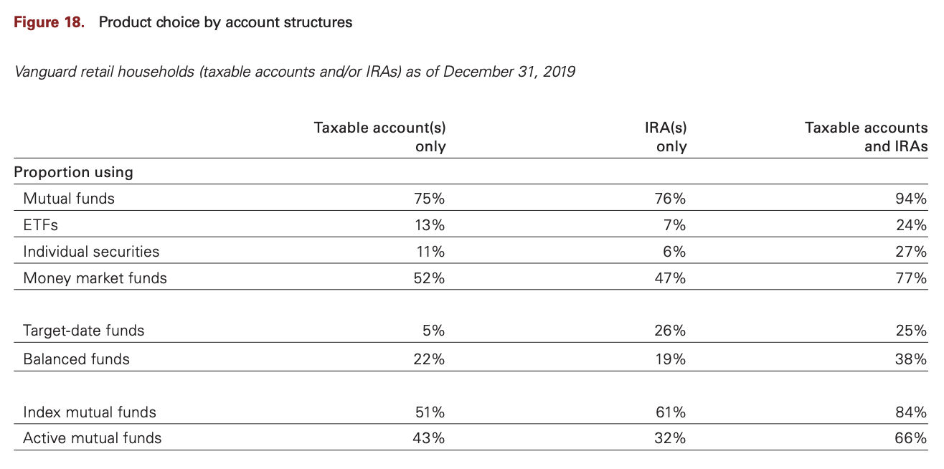The image size is (944, 469).
Task: Select the "Index mutual funds" row label
Action: 90,412
